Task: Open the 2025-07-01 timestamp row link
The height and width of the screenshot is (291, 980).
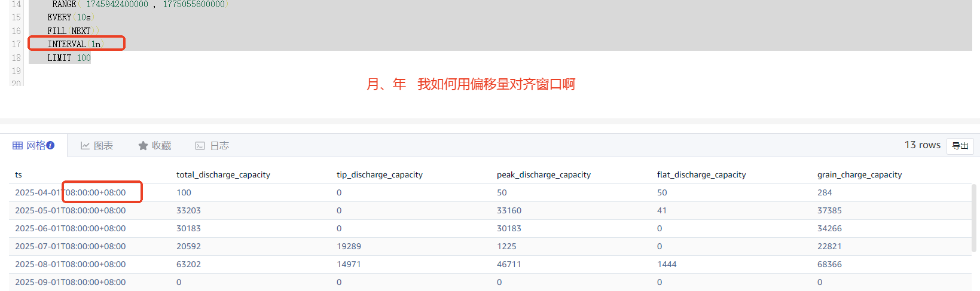Action: [x=70, y=246]
